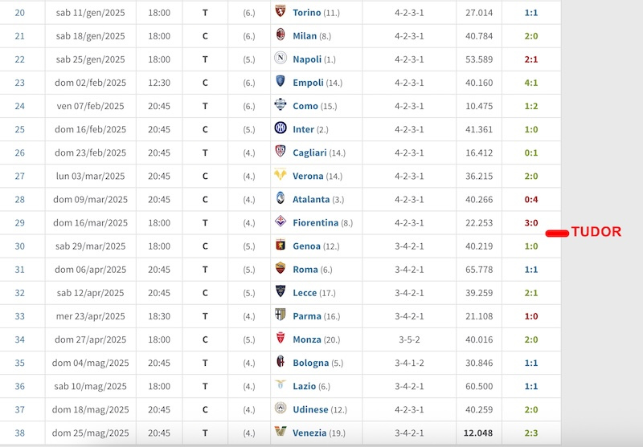Click the Napoli club crest icon
Screen dimensions: 643x447
pyautogui.click(x=280, y=58)
